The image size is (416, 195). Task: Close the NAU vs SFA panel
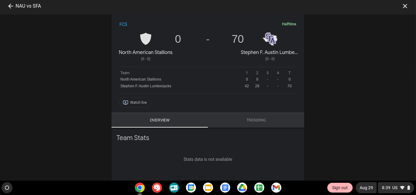(405, 6)
